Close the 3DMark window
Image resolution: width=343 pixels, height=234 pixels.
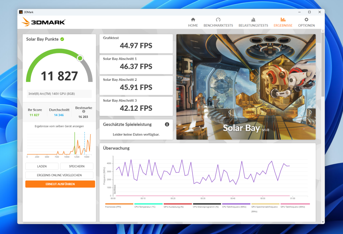(320, 12)
